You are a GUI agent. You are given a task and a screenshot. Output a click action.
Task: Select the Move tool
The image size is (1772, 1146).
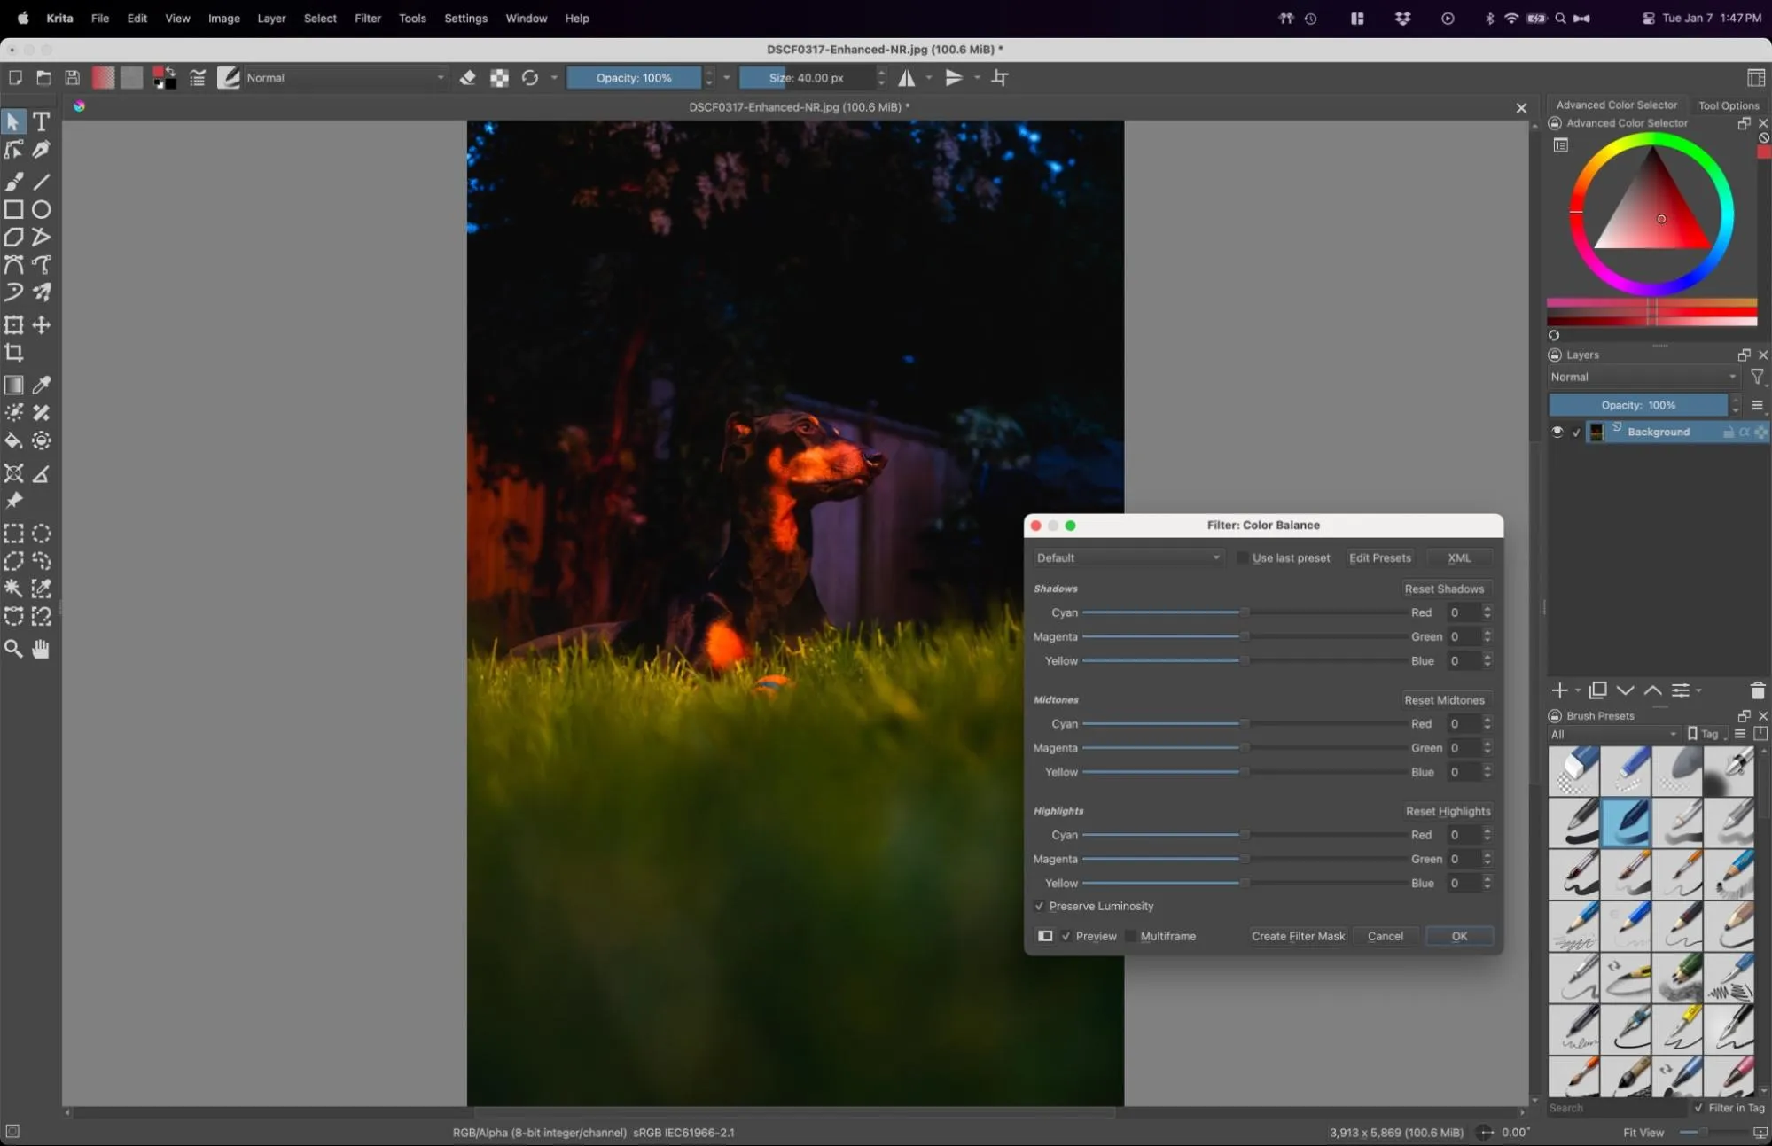coord(41,325)
